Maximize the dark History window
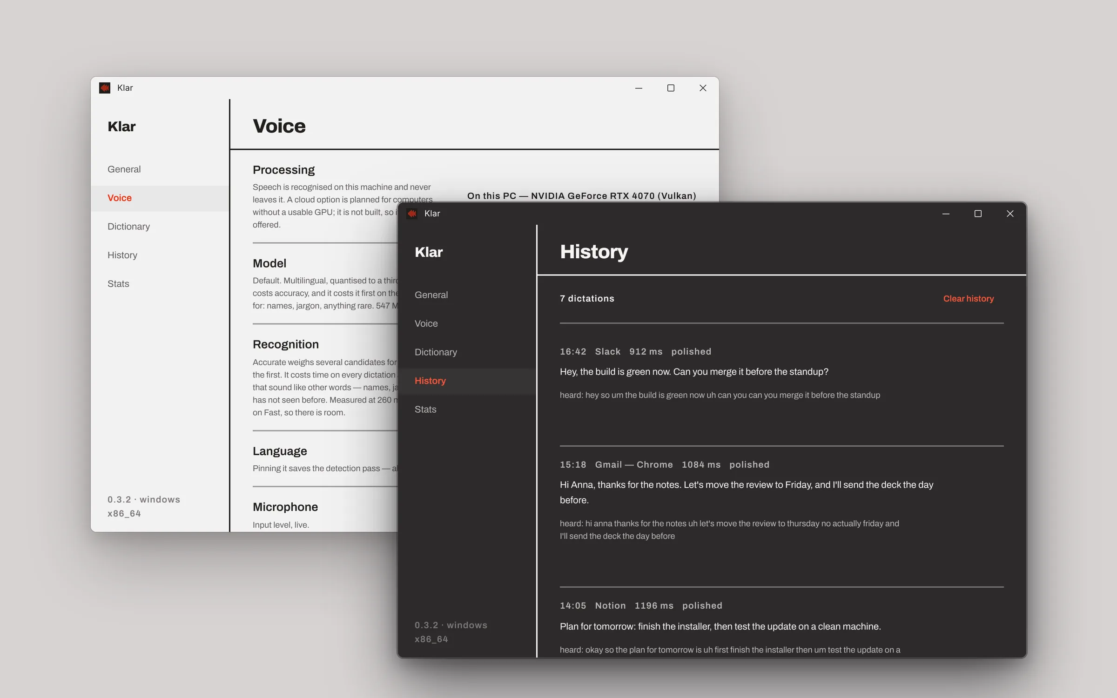1117x698 pixels. coord(978,214)
